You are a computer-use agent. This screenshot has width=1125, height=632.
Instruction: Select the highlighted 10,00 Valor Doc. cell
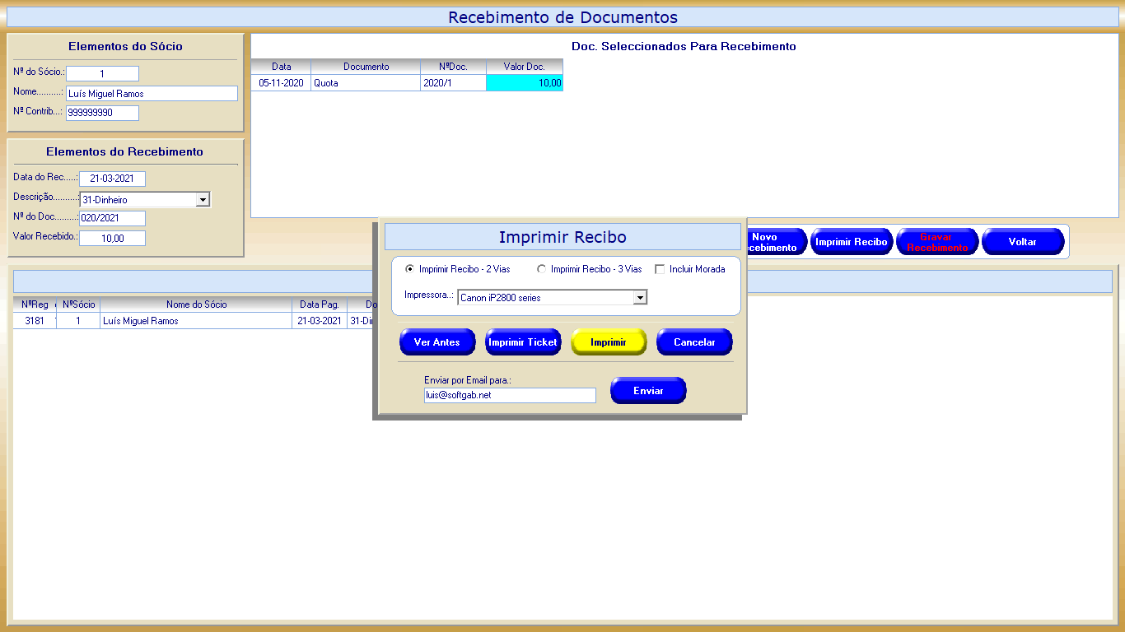[x=525, y=83]
